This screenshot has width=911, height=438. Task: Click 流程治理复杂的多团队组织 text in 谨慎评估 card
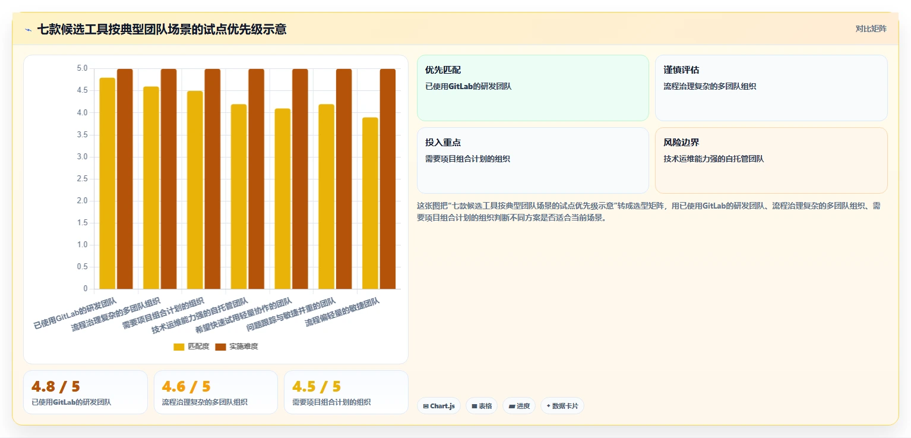tap(710, 86)
